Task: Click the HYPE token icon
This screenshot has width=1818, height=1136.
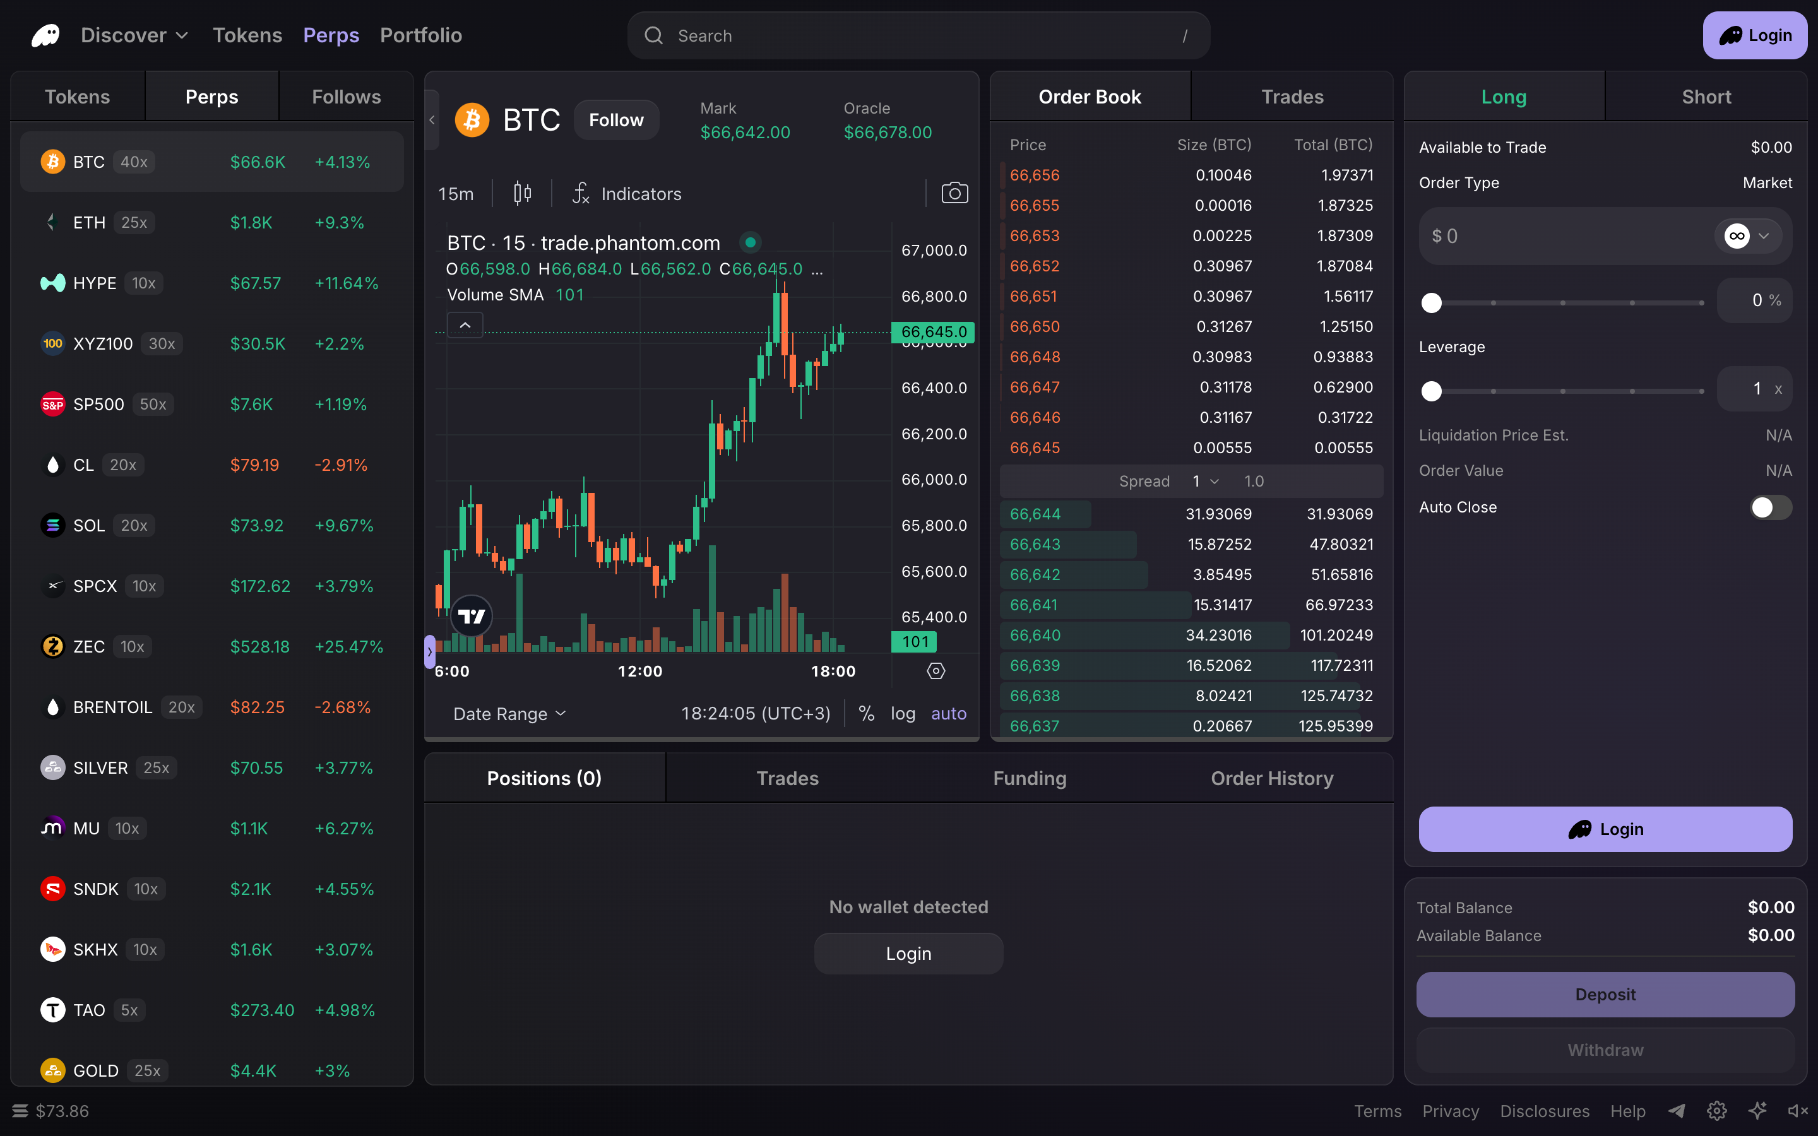Action: (52, 283)
